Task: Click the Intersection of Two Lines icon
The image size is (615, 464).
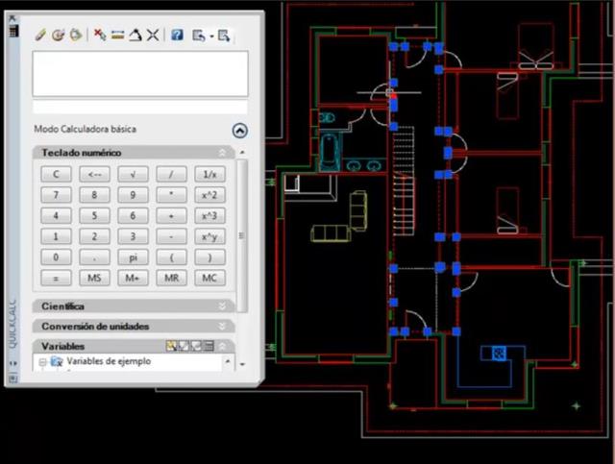Action: click(x=153, y=35)
